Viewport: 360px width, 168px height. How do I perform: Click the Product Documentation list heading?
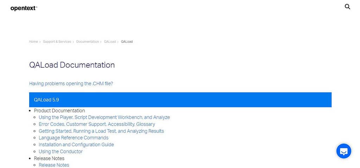point(59,111)
